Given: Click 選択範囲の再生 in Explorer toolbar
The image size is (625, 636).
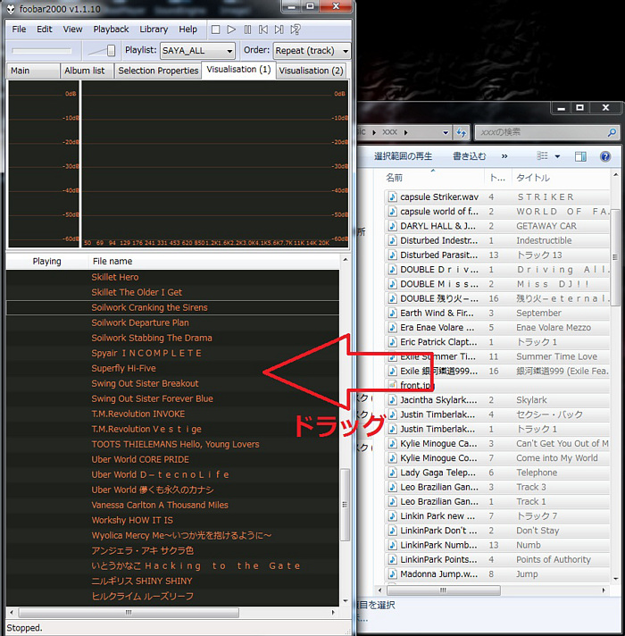Looking at the screenshot, I should (x=403, y=156).
